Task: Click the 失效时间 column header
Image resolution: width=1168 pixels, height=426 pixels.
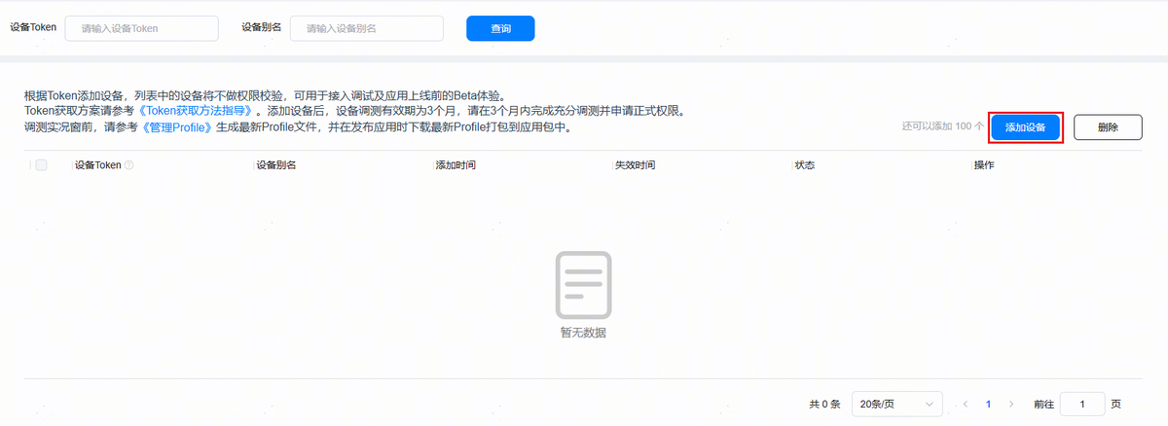Action: tap(635, 165)
